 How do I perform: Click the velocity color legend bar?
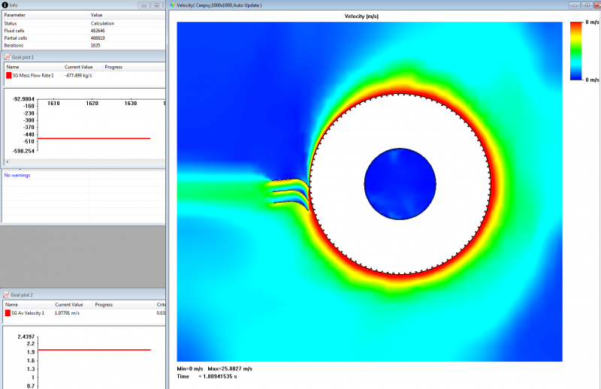pos(575,51)
